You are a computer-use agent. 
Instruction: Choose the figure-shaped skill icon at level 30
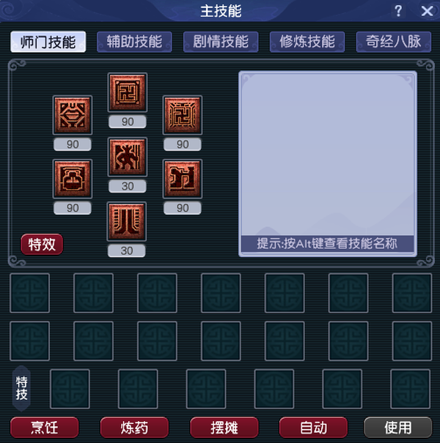click(128, 157)
